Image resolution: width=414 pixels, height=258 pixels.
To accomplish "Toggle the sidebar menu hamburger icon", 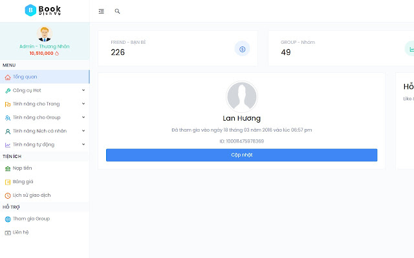I will [x=101, y=12].
